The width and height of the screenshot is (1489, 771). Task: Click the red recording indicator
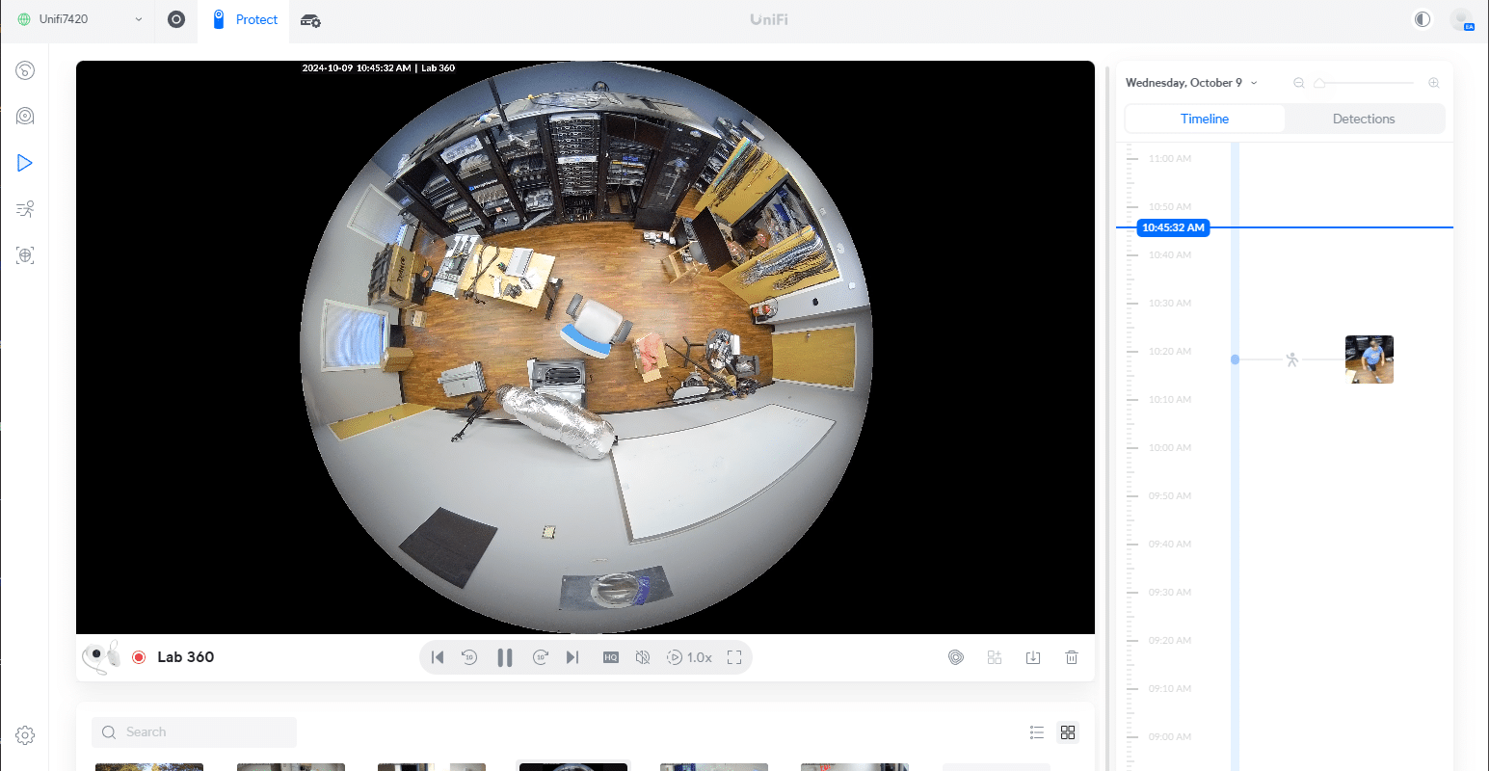pyautogui.click(x=139, y=657)
